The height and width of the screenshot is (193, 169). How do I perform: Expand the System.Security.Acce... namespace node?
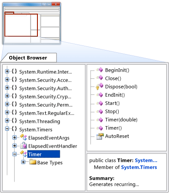(7, 79)
